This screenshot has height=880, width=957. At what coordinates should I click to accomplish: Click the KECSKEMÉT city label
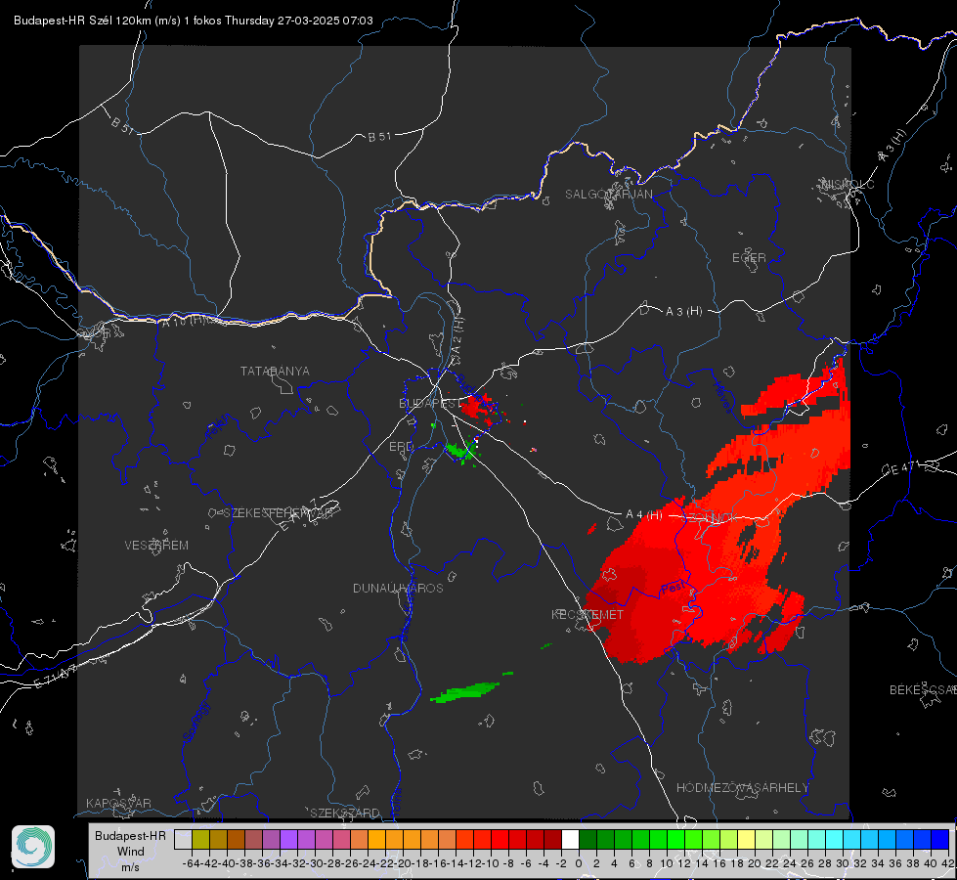(x=587, y=614)
